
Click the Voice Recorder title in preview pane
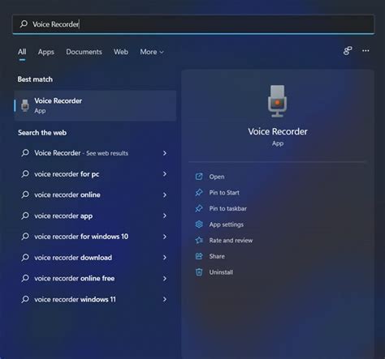[x=278, y=131]
